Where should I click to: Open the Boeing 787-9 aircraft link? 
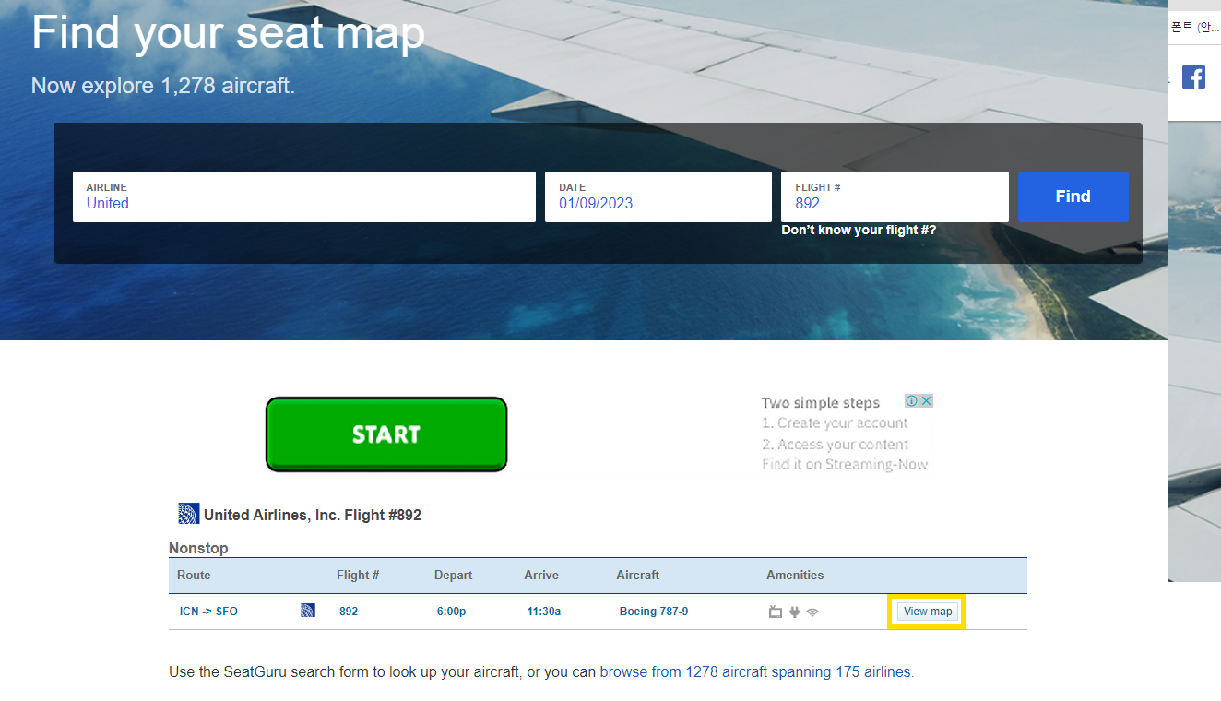654,612
